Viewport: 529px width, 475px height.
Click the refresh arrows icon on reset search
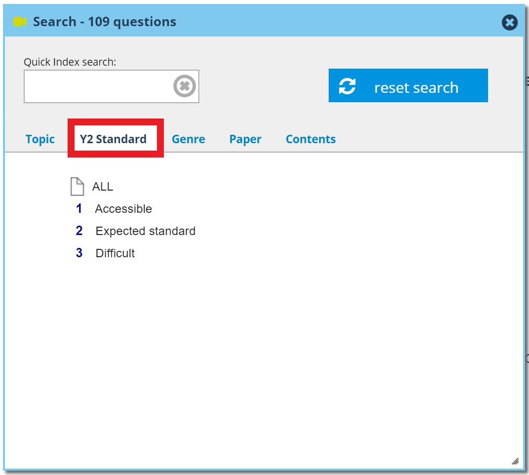click(x=347, y=86)
